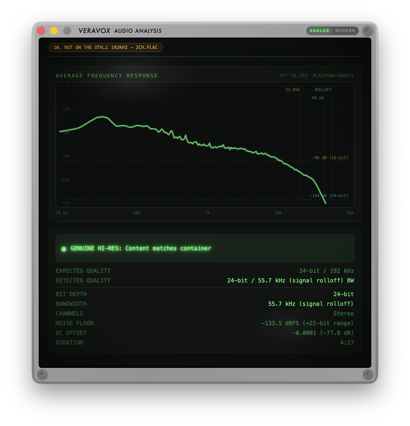
Task: Click the Blackman-Harris window label
Action: 333,76
